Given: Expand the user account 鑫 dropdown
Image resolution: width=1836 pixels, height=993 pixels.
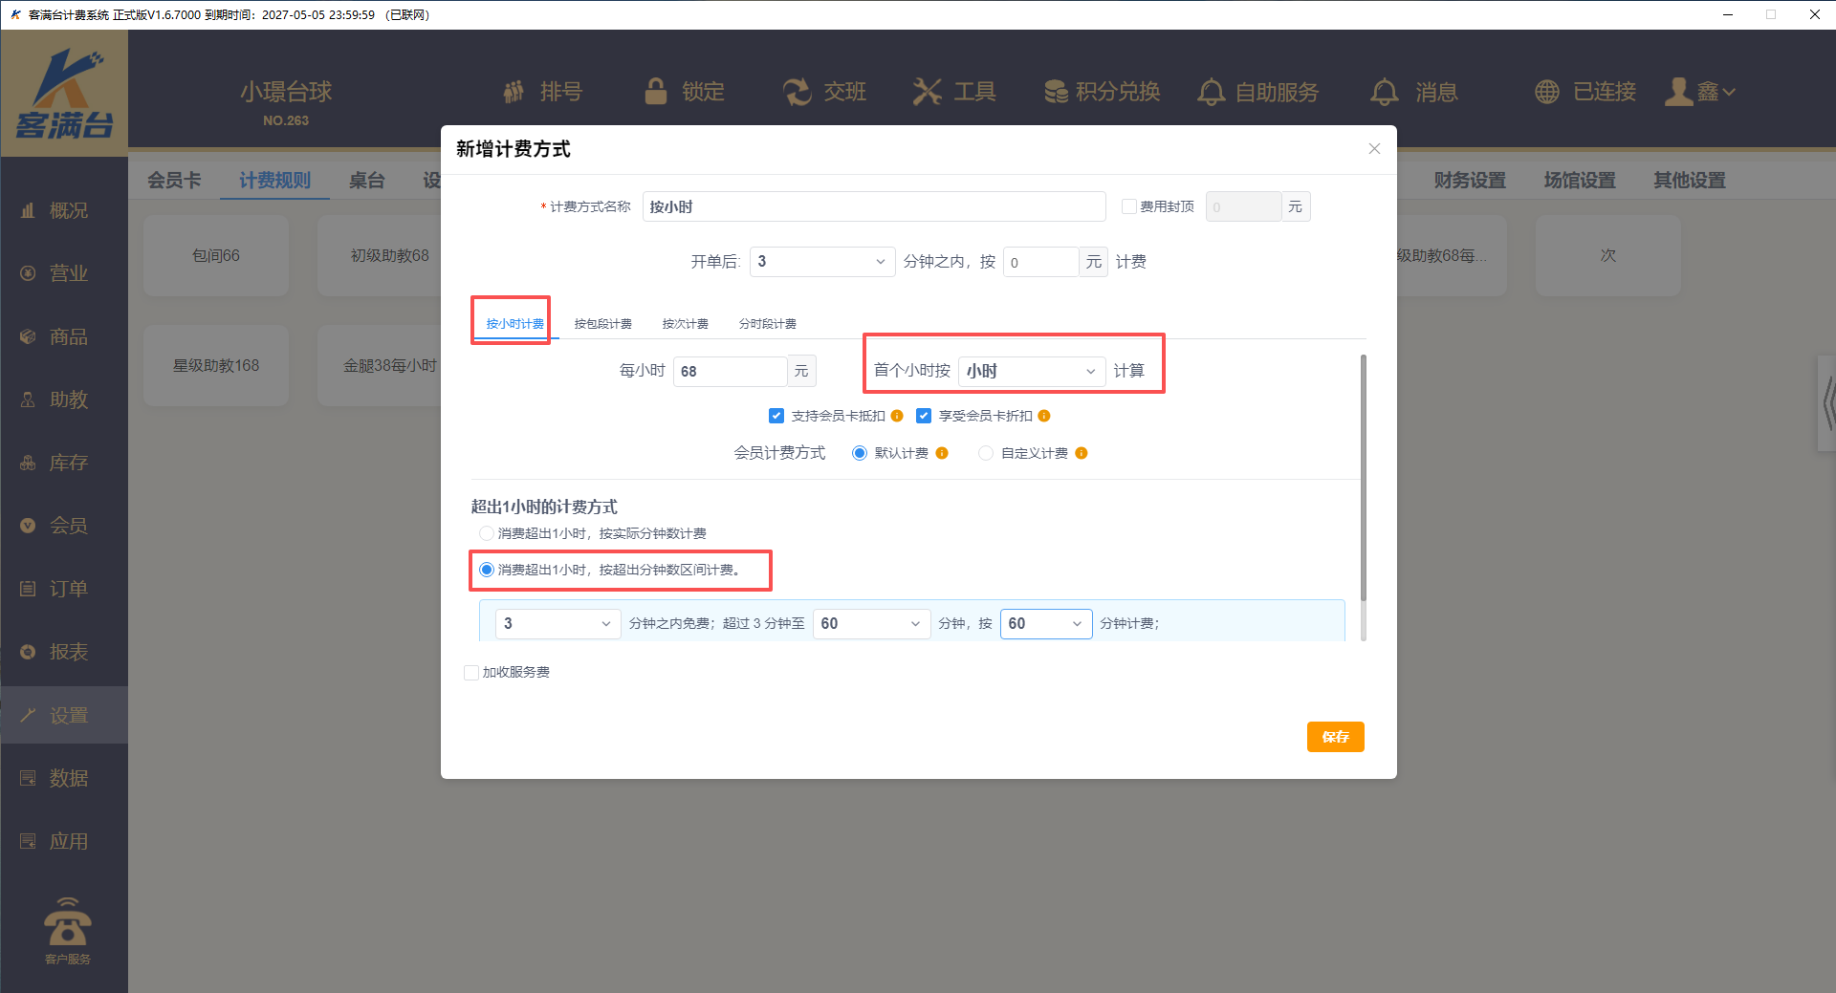Looking at the screenshot, I should pyautogui.click(x=1702, y=92).
